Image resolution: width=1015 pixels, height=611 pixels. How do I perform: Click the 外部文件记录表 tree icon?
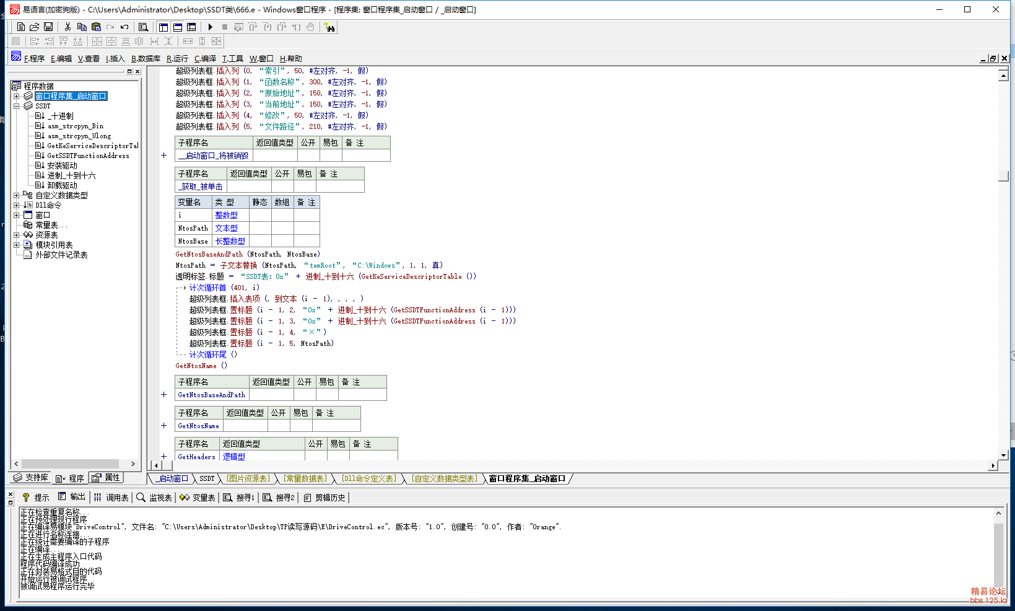[28, 255]
